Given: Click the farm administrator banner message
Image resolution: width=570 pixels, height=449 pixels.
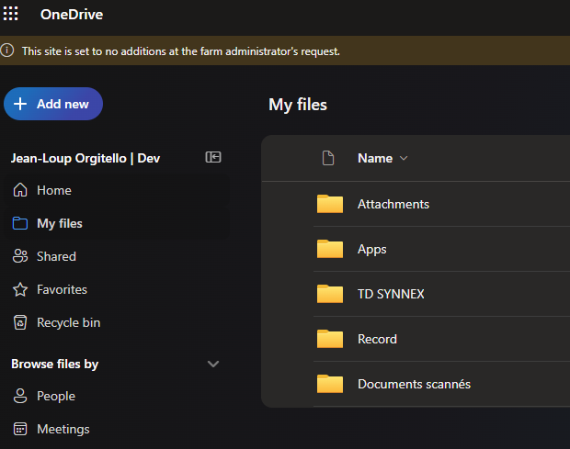Looking at the screenshot, I should 181,51.
